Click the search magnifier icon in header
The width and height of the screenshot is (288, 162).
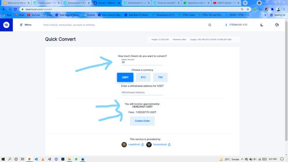pyautogui.click(x=210, y=25)
